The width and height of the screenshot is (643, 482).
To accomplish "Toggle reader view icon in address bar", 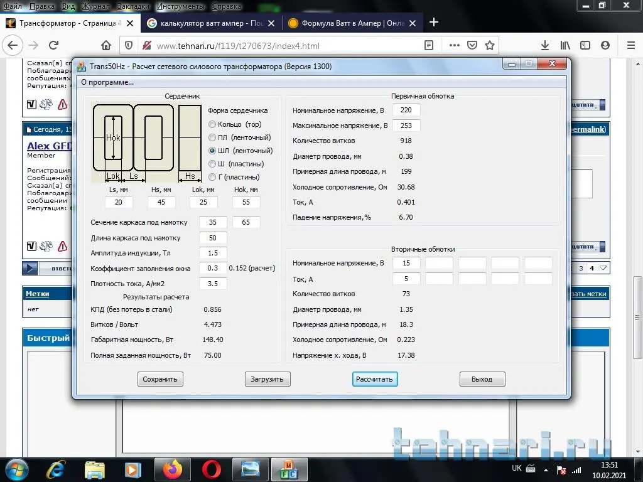I will 429,45.
